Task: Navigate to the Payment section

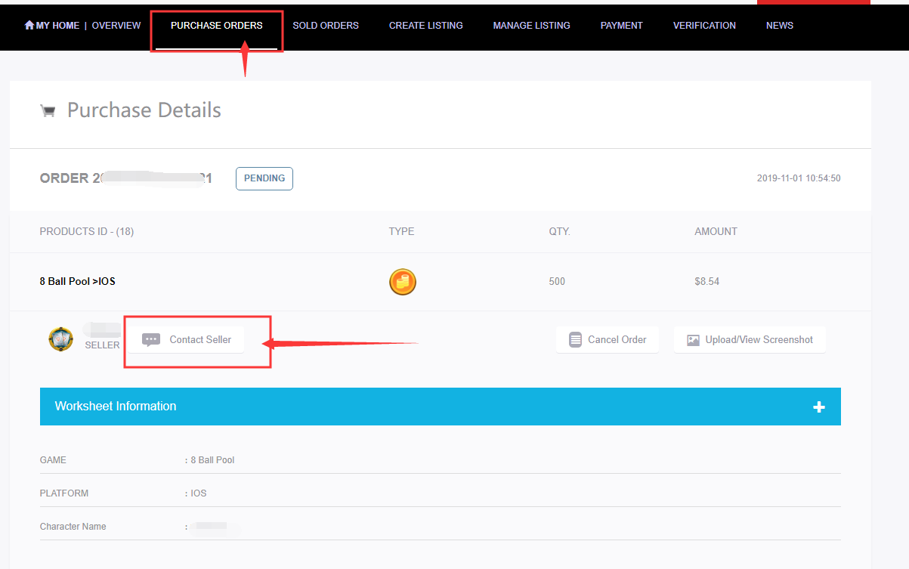Action: 621,26
